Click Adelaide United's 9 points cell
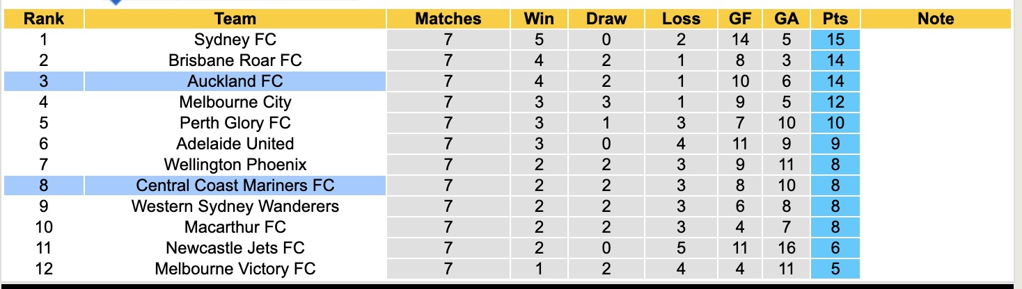 pos(835,144)
